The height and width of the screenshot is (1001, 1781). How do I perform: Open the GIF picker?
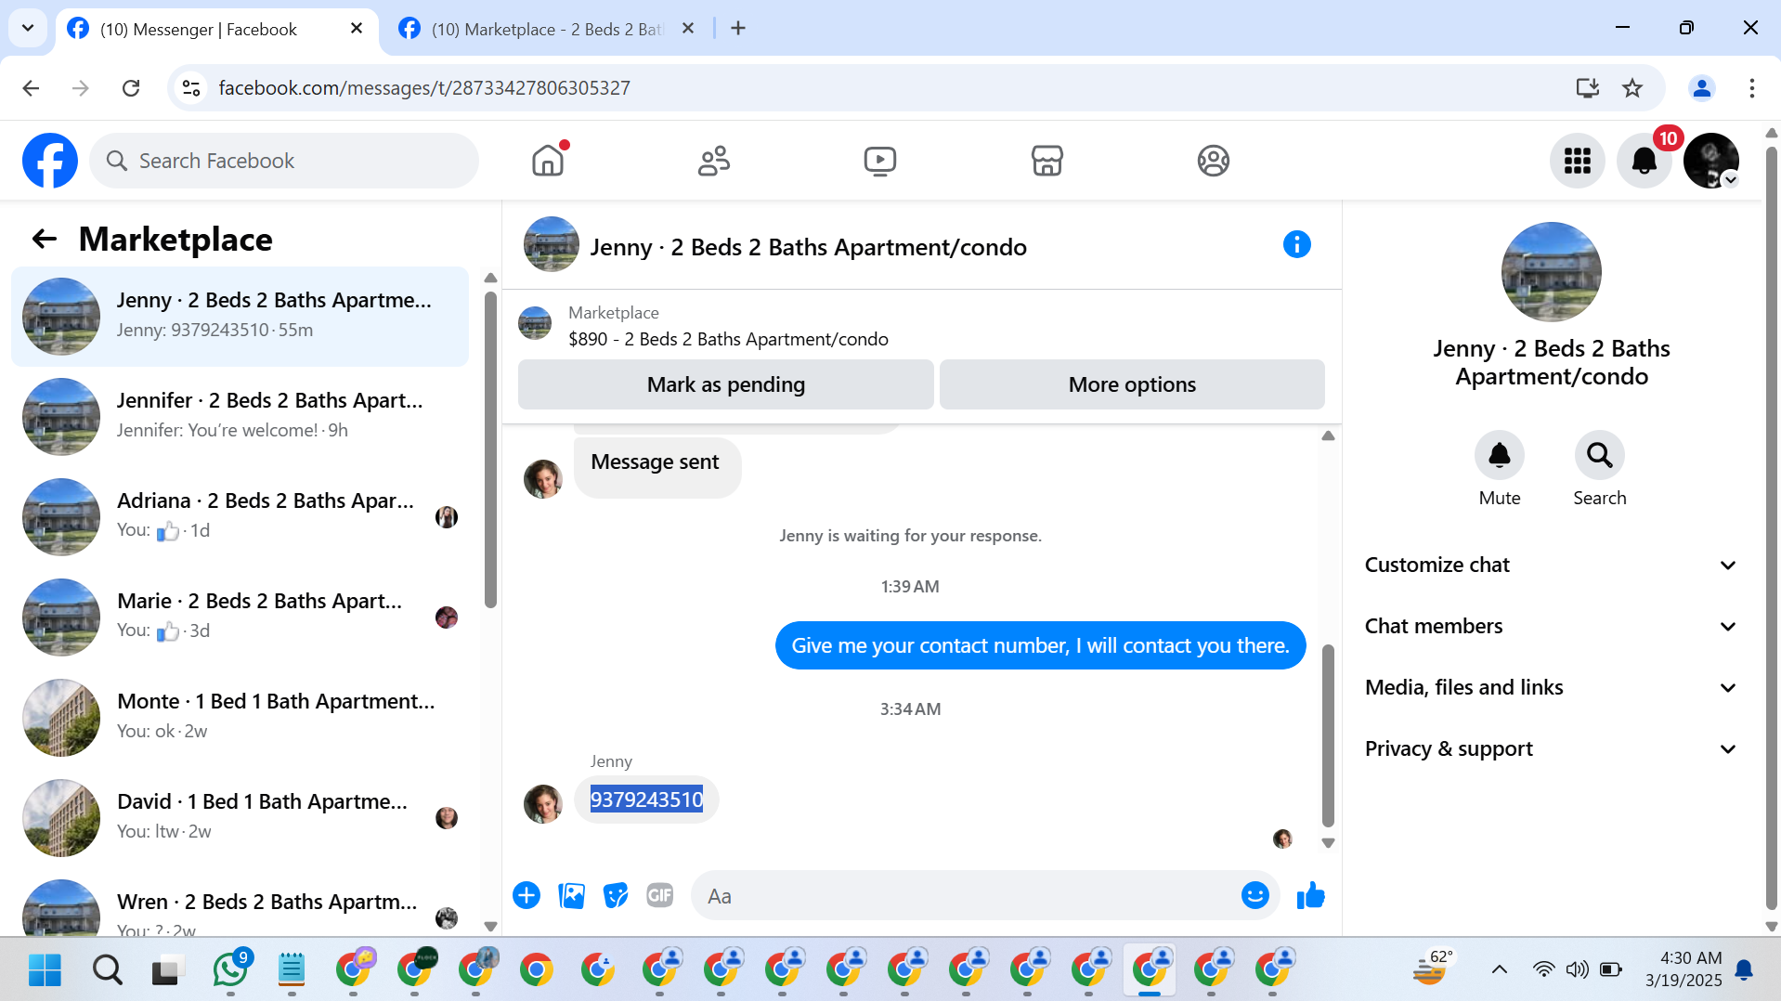coord(660,895)
